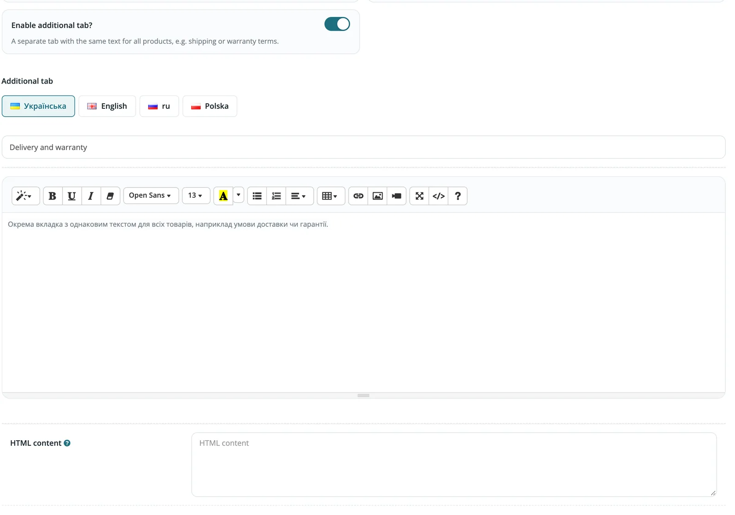Disable the Enable additional tab switch
This screenshot has width=735, height=515.
click(x=337, y=24)
